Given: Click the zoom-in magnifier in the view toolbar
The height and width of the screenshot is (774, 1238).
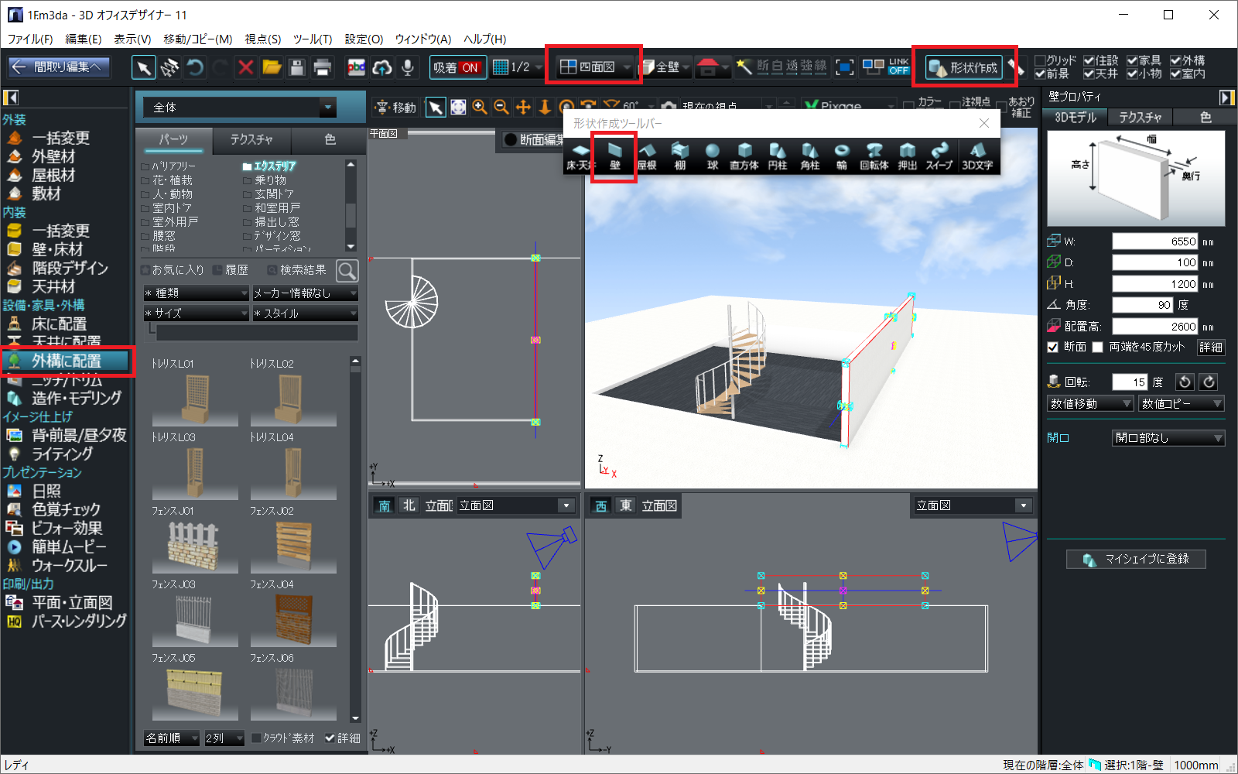Looking at the screenshot, I should point(480,108).
